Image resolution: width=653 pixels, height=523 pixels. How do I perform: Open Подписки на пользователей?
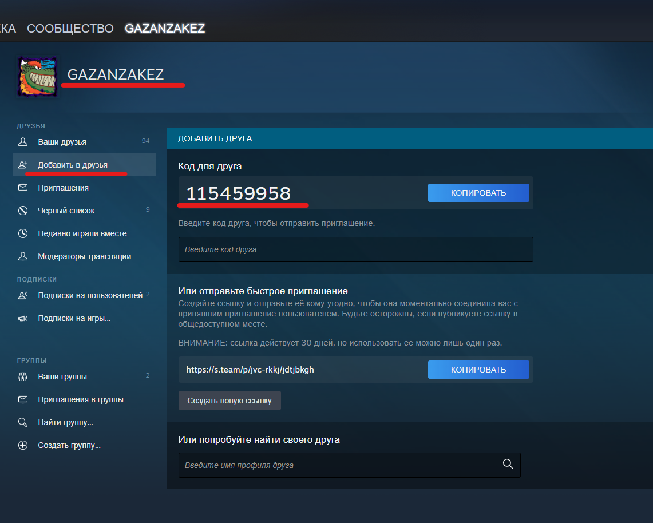(x=84, y=296)
